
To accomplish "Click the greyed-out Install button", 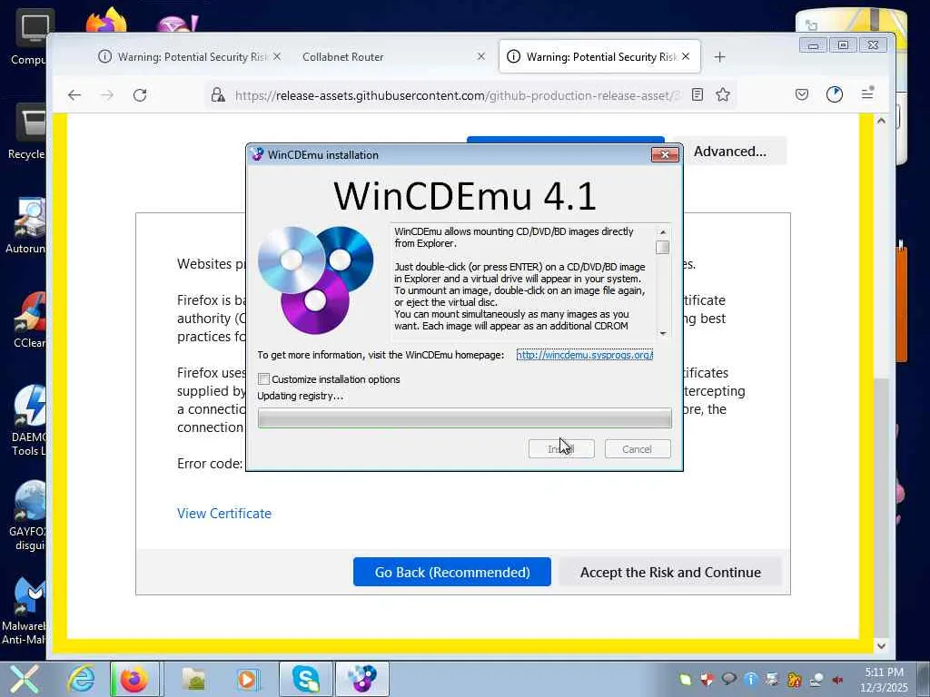I will click(561, 448).
